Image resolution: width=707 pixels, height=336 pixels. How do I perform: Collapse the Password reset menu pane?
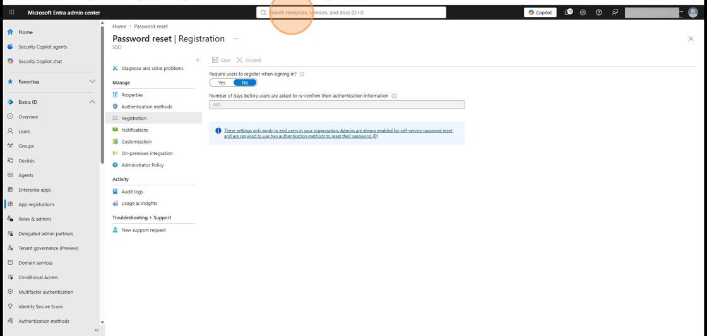click(198, 60)
